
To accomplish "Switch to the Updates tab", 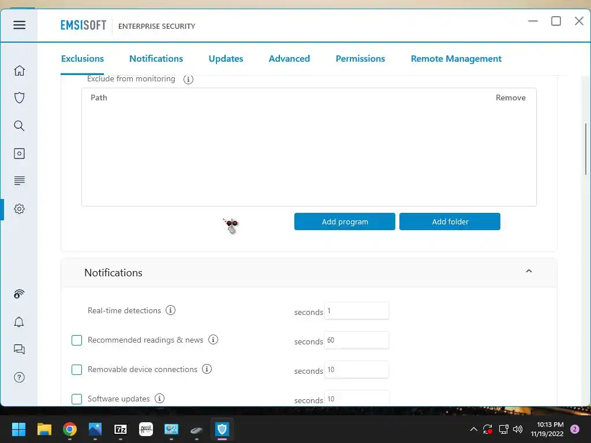I will coord(226,59).
